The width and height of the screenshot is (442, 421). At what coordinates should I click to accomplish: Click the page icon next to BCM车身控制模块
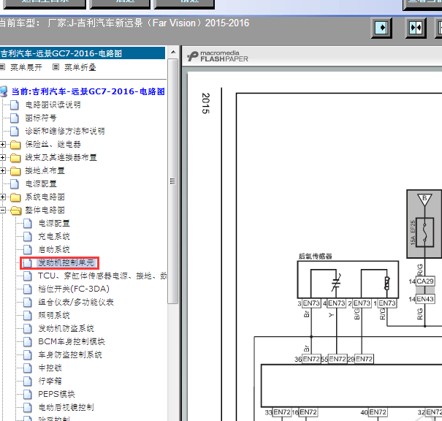click(x=28, y=341)
